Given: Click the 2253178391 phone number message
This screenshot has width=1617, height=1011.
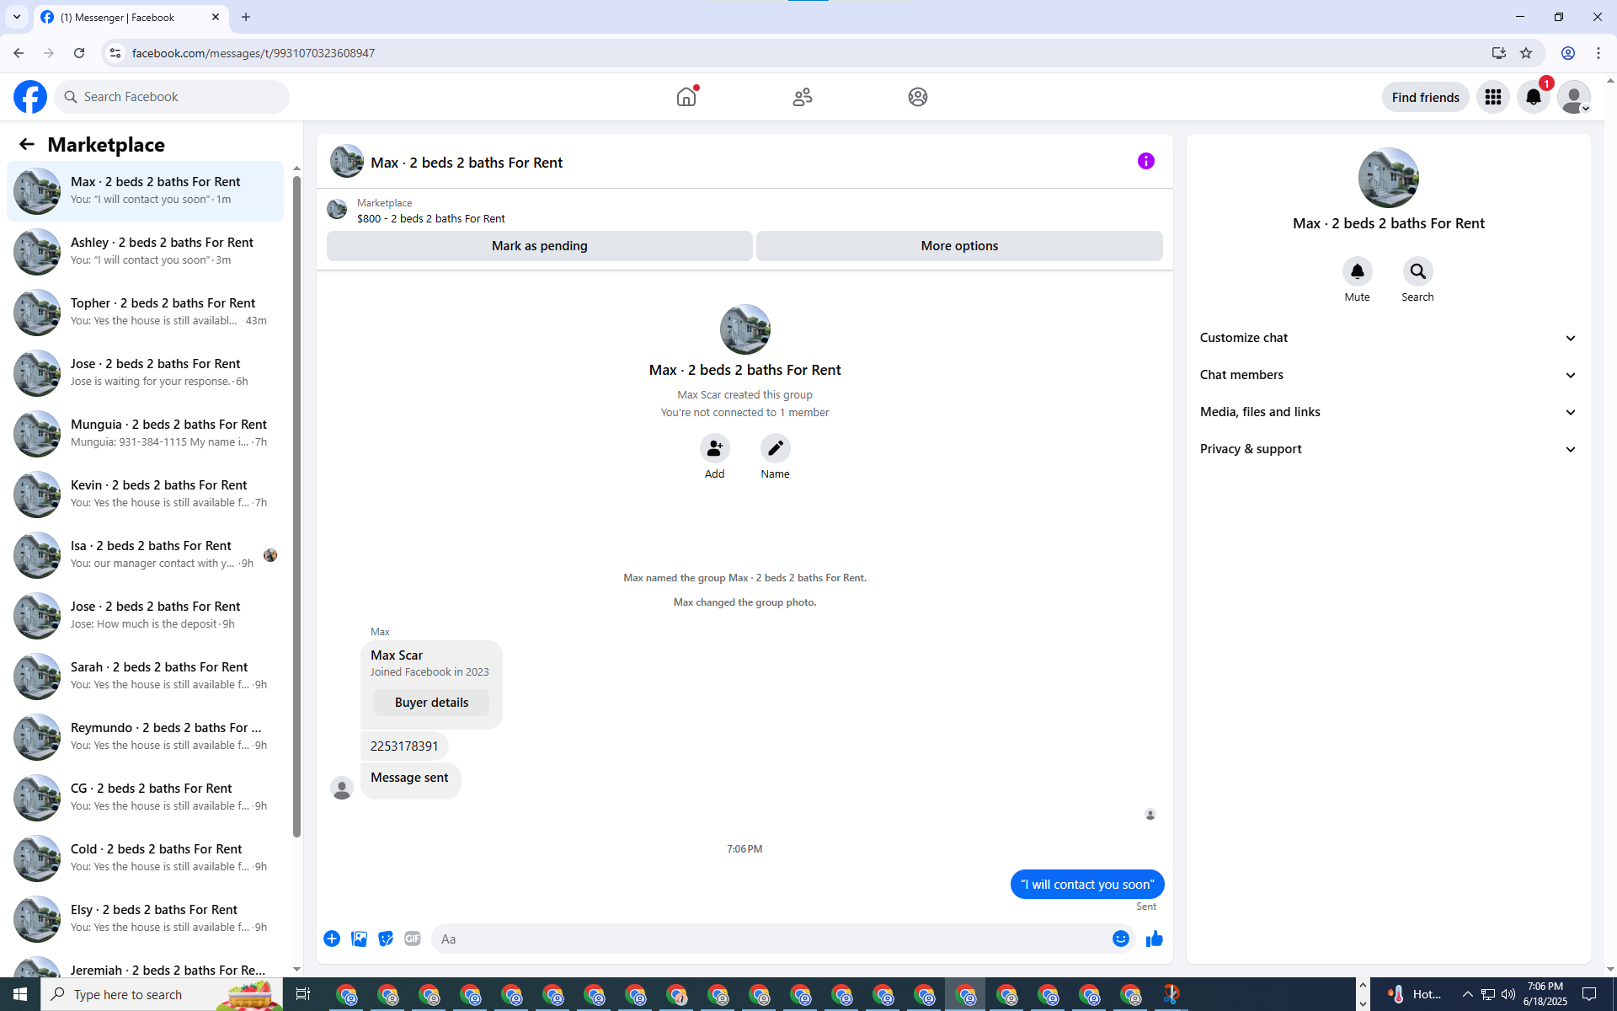Looking at the screenshot, I should (x=404, y=746).
